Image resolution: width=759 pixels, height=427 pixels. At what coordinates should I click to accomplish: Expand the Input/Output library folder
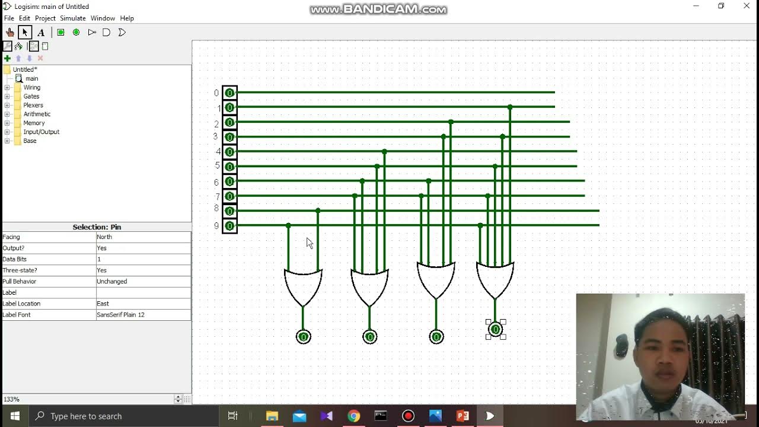coord(7,132)
